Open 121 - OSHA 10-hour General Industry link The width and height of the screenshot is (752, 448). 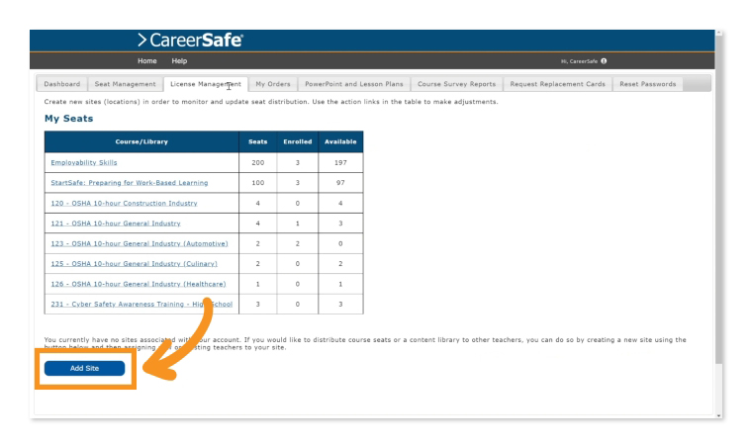point(116,224)
